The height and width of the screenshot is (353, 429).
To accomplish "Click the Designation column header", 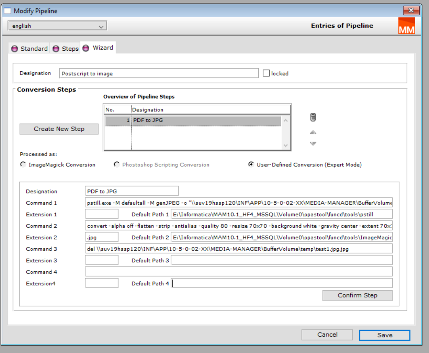I will (211, 110).
